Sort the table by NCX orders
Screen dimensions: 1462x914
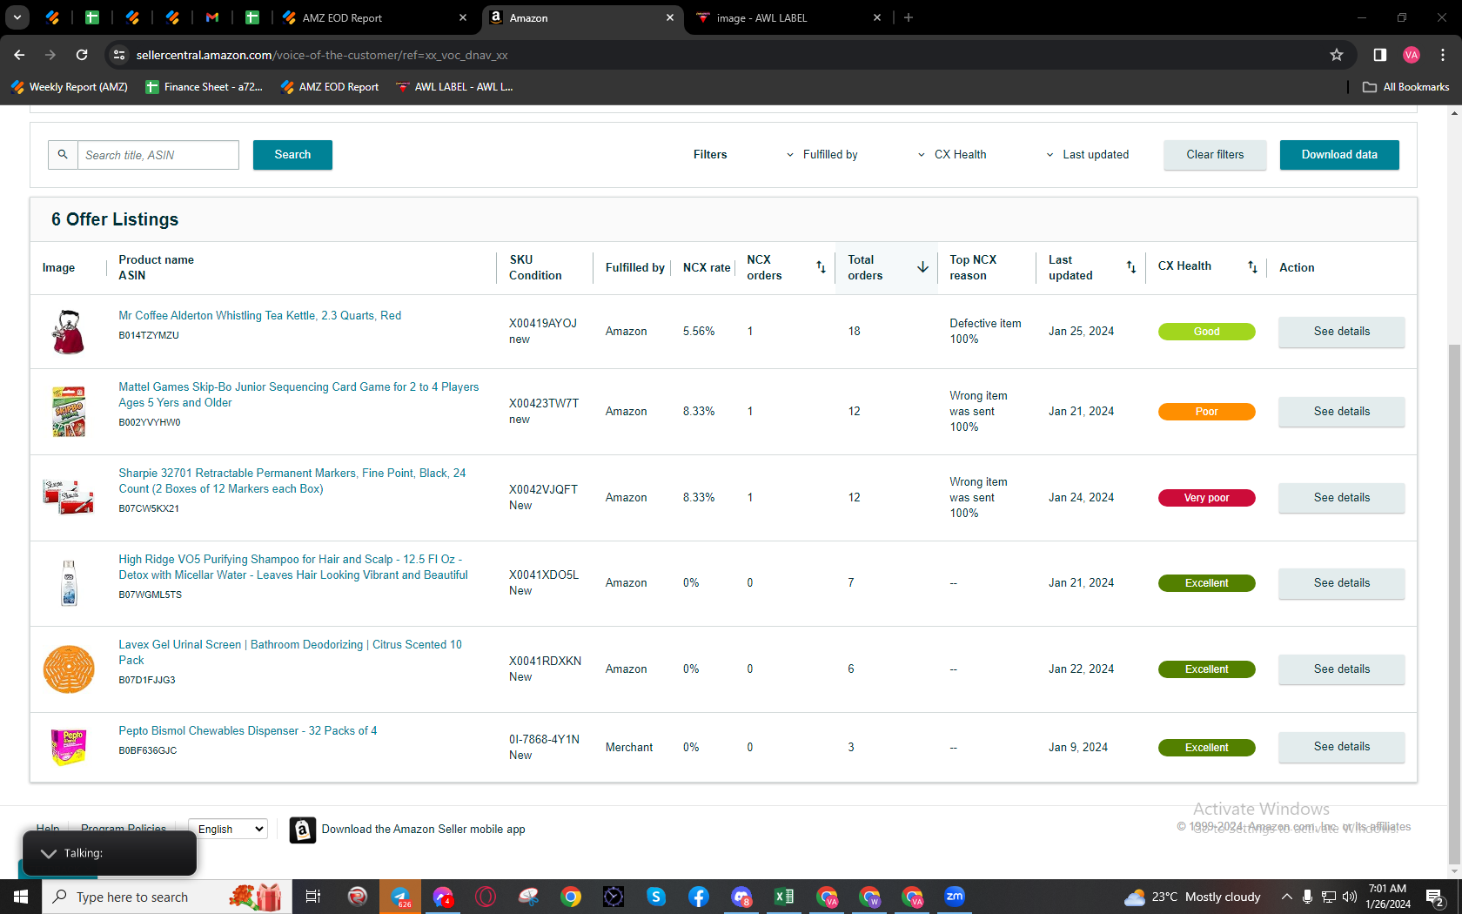[x=821, y=267]
